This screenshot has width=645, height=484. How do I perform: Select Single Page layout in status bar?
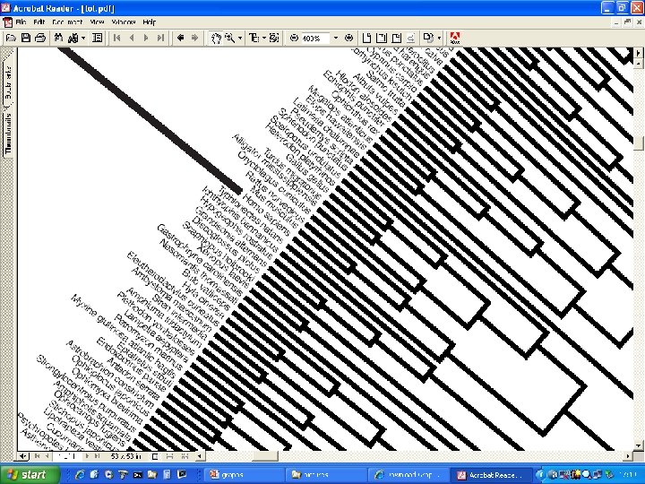point(155,456)
